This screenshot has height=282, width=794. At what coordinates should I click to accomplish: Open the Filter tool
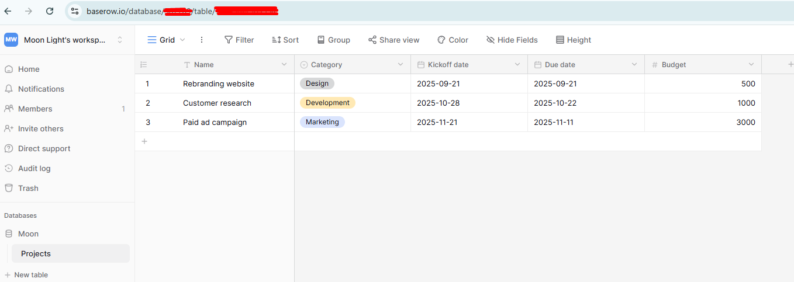point(239,40)
